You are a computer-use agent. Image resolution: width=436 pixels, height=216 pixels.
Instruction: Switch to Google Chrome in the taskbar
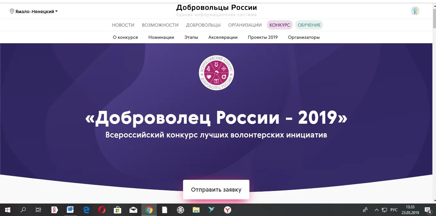(x=149, y=210)
